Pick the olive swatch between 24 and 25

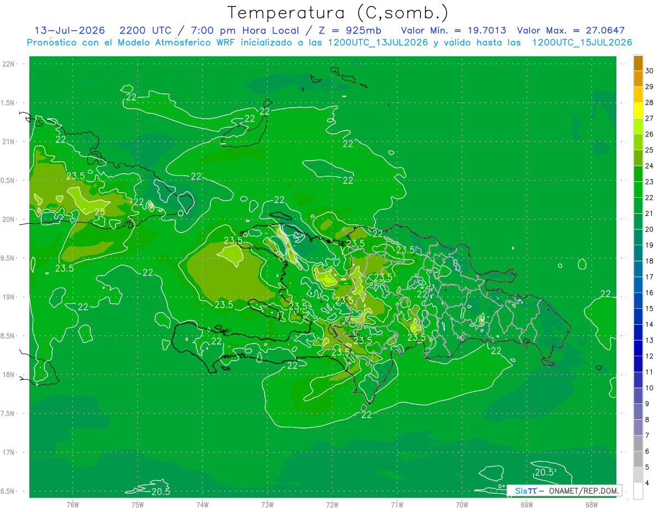[x=638, y=158]
